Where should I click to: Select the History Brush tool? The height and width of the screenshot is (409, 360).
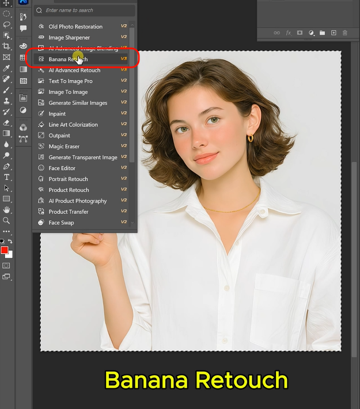(6, 112)
